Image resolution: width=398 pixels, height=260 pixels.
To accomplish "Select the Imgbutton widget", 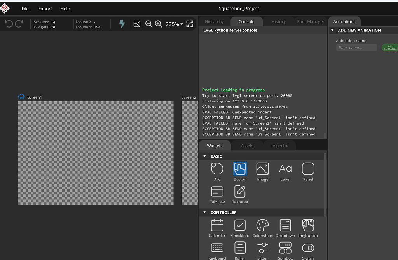I will 308,228.
